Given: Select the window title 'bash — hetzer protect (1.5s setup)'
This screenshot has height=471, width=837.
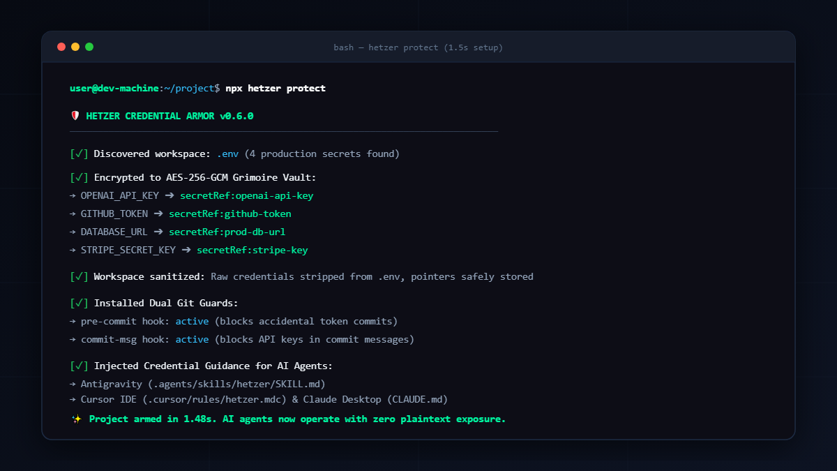Looking at the screenshot, I should (418, 47).
